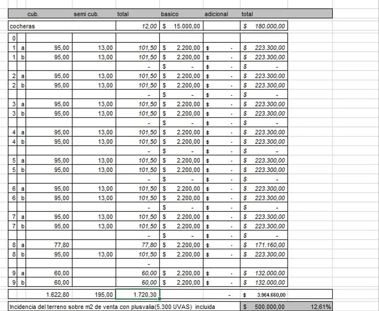Select the 'cocheras' label cell
Image resolution: width=379 pixels, height=311 pixels.
(62, 26)
